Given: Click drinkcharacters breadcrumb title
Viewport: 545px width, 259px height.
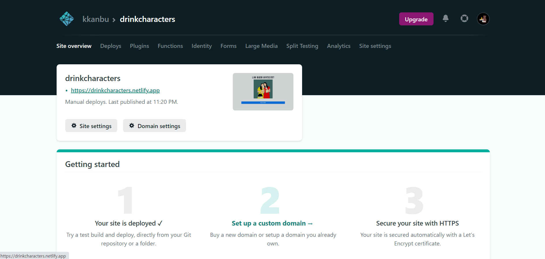Looking at the screenshot, I should point(148,19).
